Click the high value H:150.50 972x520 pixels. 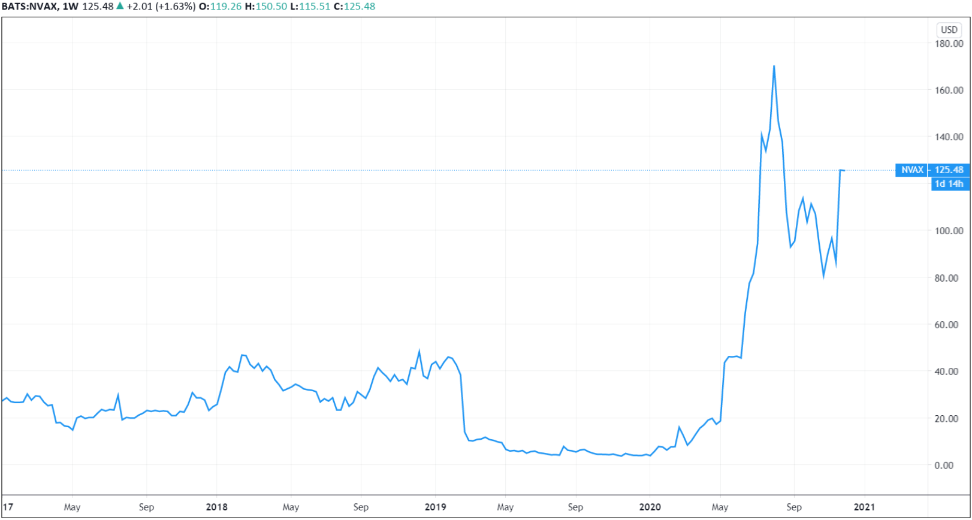(x=265, y=7)
